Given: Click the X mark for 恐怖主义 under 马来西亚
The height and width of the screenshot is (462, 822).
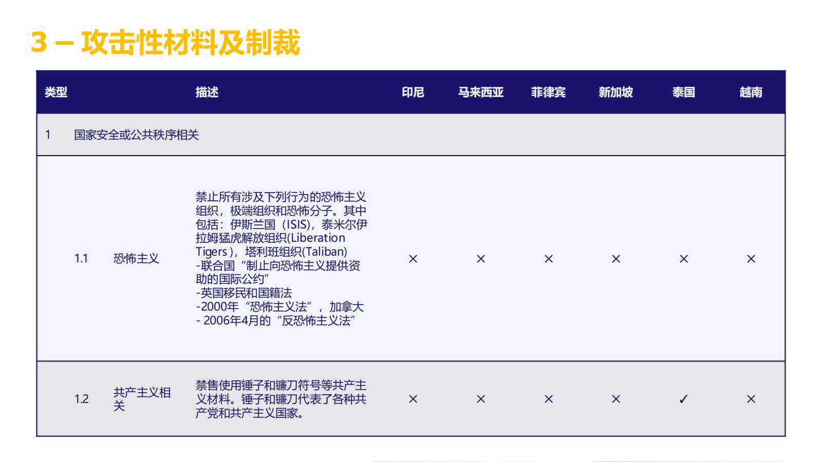Looking at the screenshot, I should [x=481, y=259].
